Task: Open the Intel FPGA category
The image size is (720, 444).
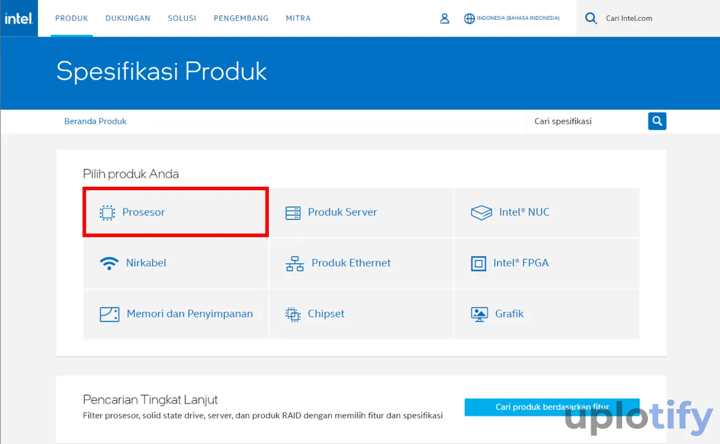Action: point(547,263)
